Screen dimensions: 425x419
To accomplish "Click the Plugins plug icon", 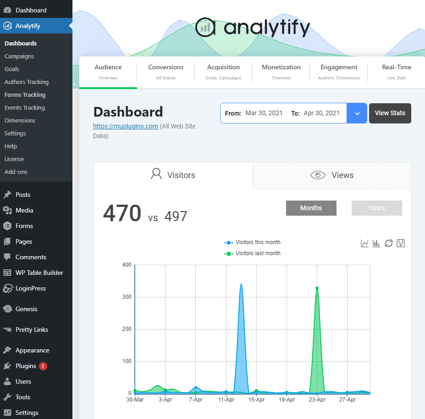I will pos(7,366).
